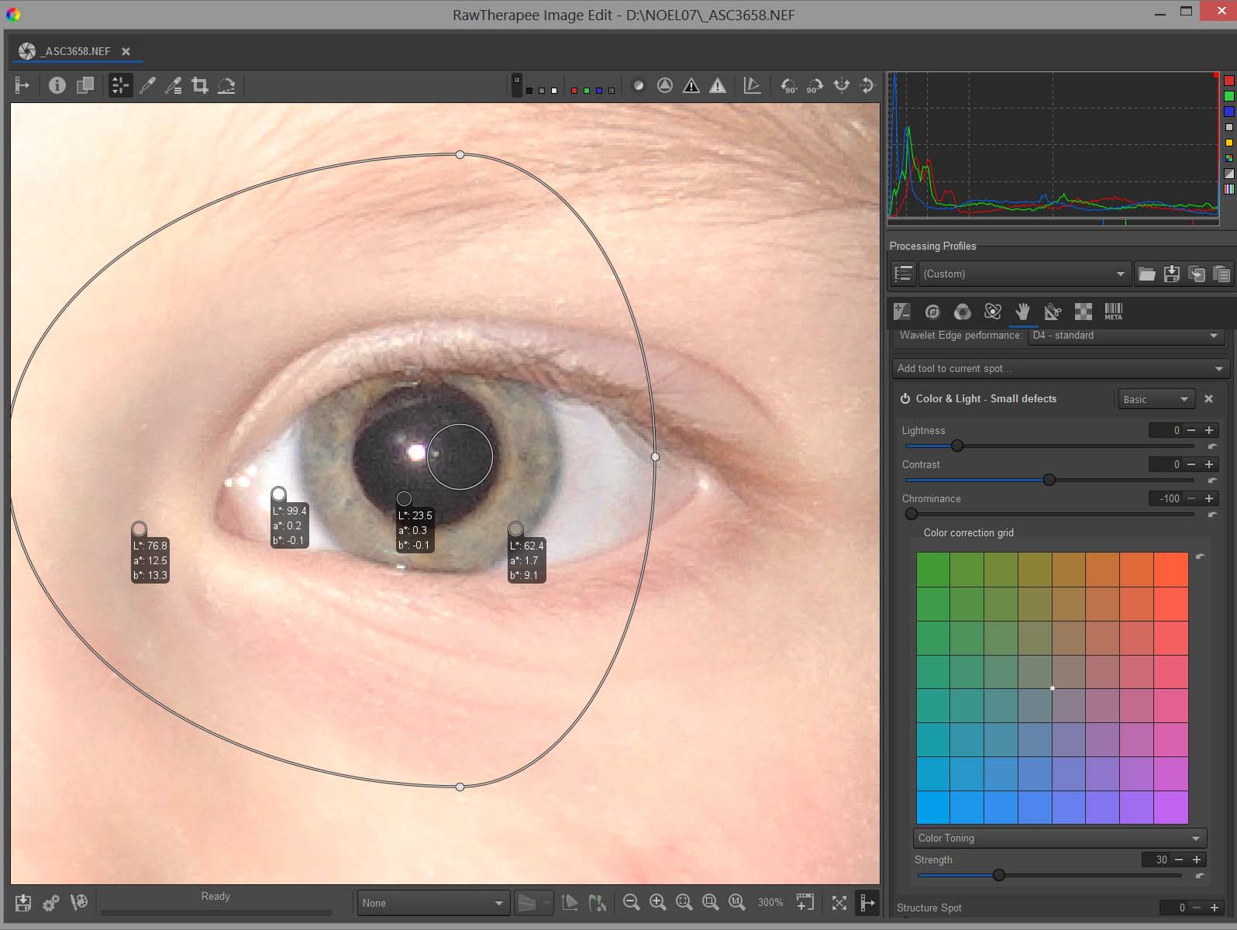Switch to the Local adjustments hand tab
The image size is (1237, 930).
[1022, 312]
